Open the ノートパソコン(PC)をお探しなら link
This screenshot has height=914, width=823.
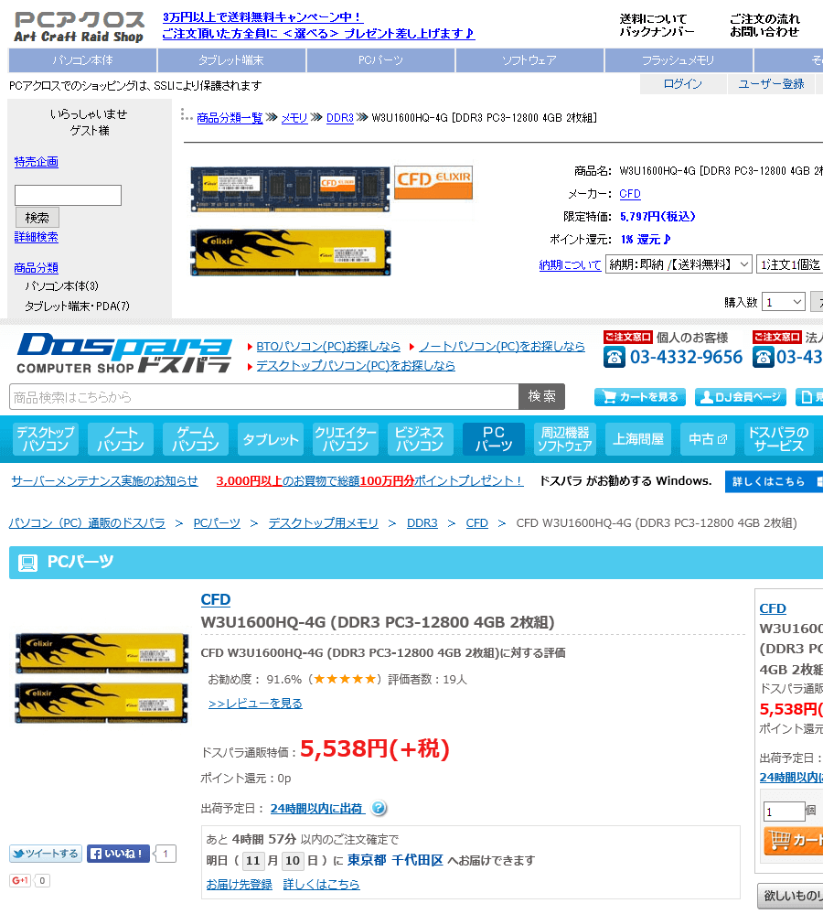(502, 346)
